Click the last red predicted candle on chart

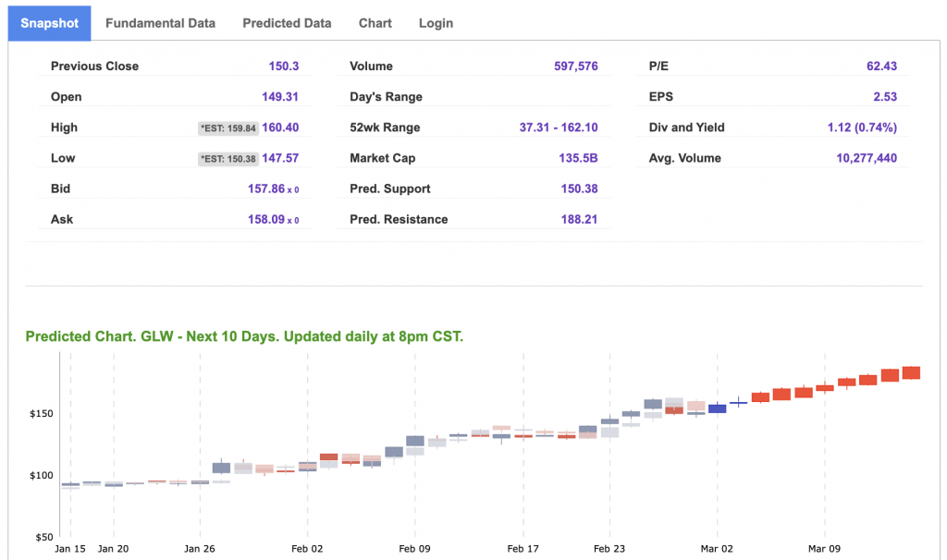coord(911,372)
